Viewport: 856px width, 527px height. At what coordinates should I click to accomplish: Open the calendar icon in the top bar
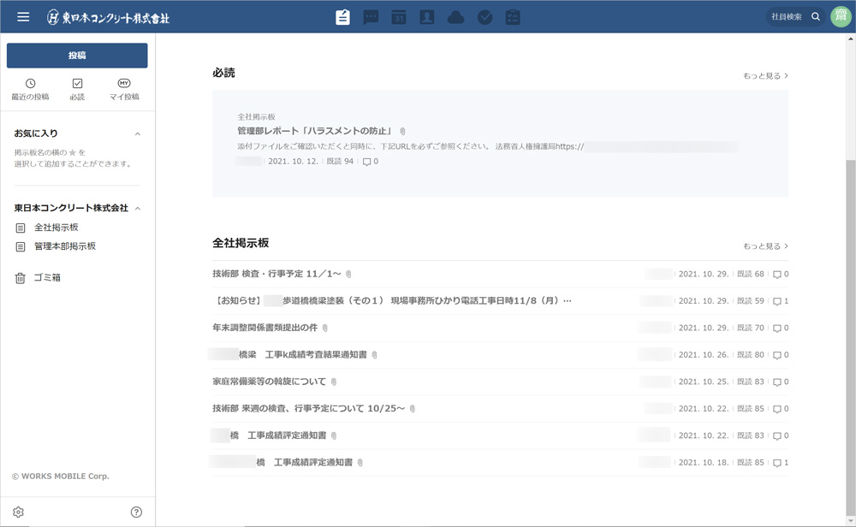(x=399, y=17)
